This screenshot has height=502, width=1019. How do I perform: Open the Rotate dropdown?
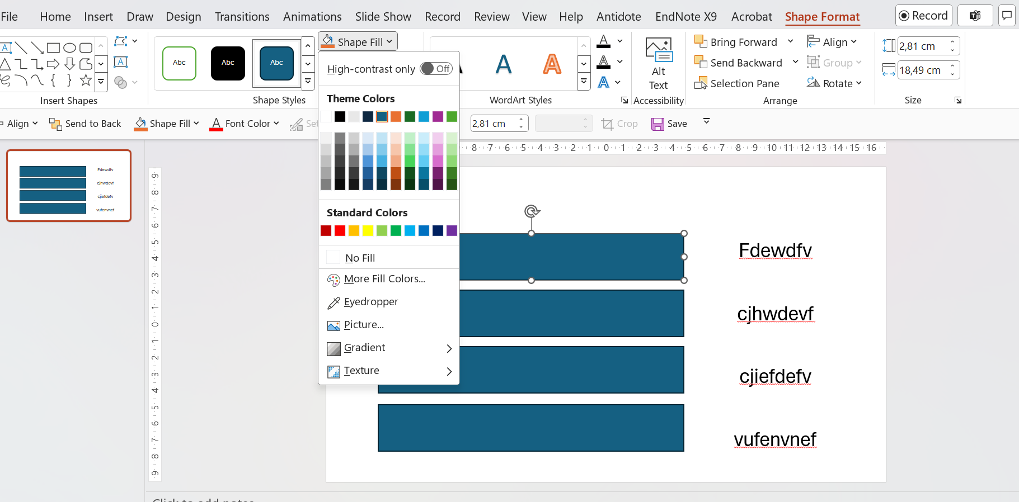pos(834,83)
